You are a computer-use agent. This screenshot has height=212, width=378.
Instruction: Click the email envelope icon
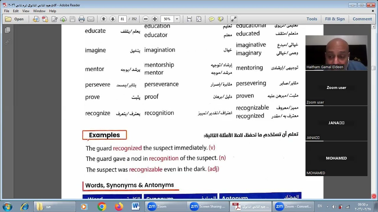(x=91, y=19)
